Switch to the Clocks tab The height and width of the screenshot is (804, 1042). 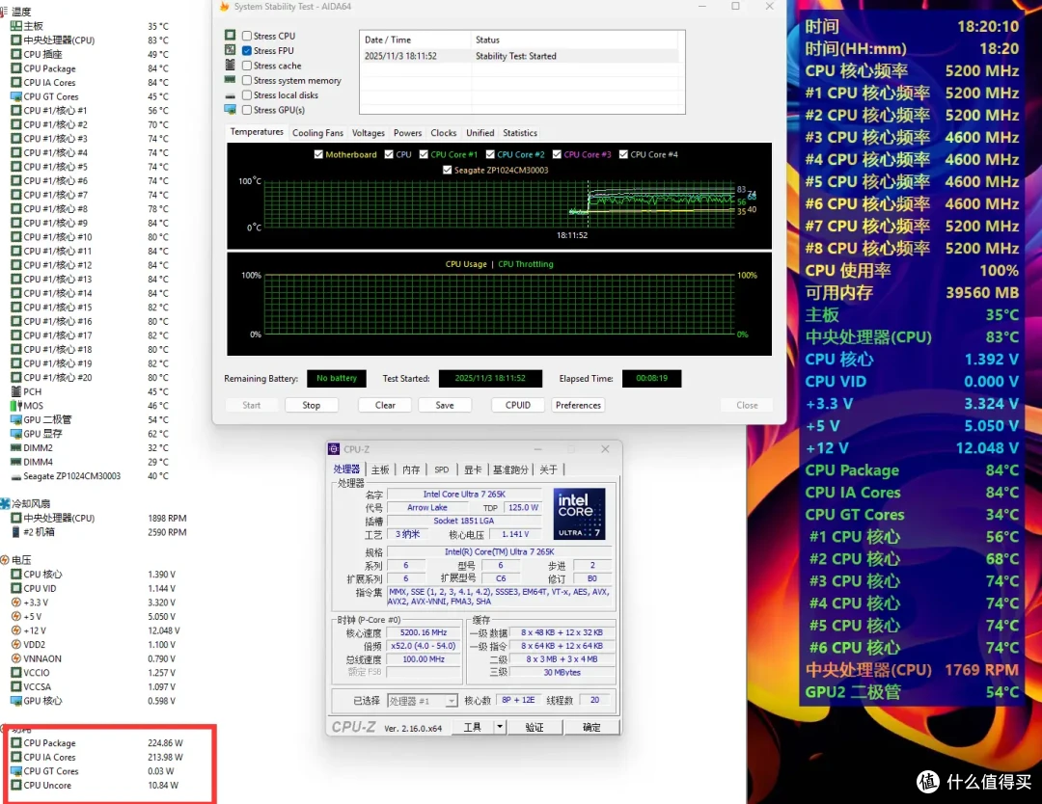click(x=443, y=133)
